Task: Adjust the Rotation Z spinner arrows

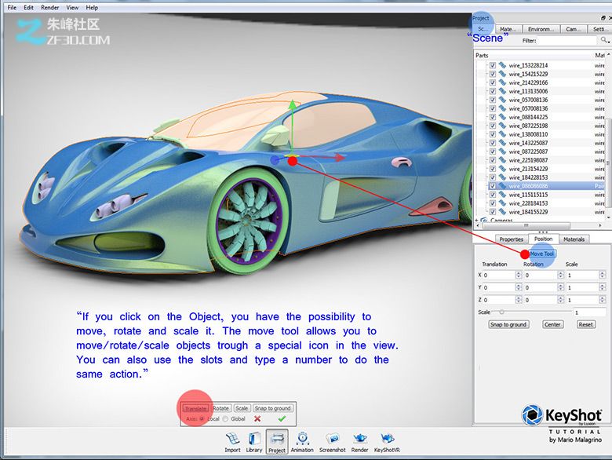Action: 561,300
